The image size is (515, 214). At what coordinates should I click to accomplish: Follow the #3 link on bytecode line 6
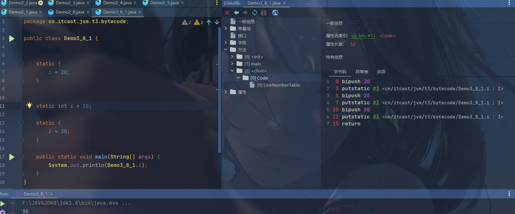tap(376, 117)
